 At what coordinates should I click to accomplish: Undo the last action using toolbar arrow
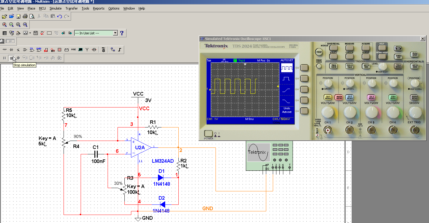coord(60,16)
